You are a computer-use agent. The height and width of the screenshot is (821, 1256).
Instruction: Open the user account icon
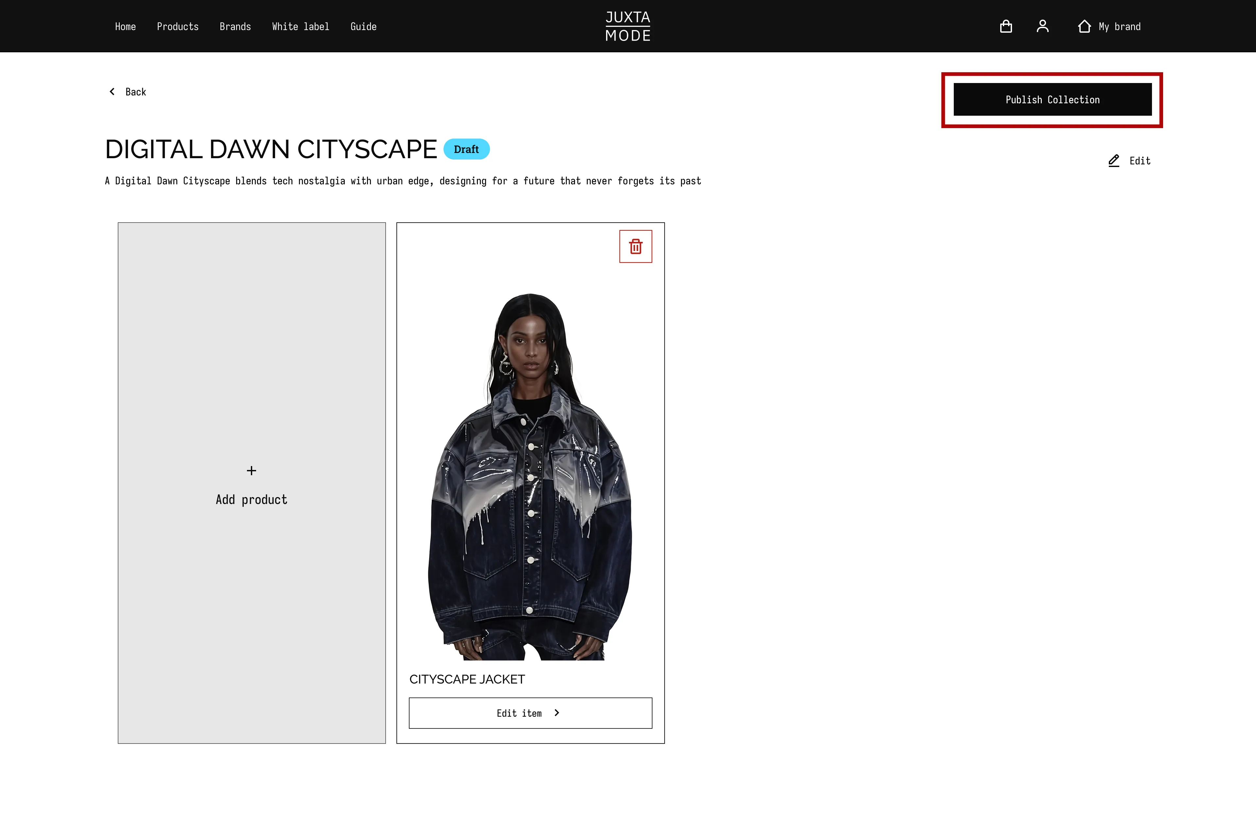1042,26
